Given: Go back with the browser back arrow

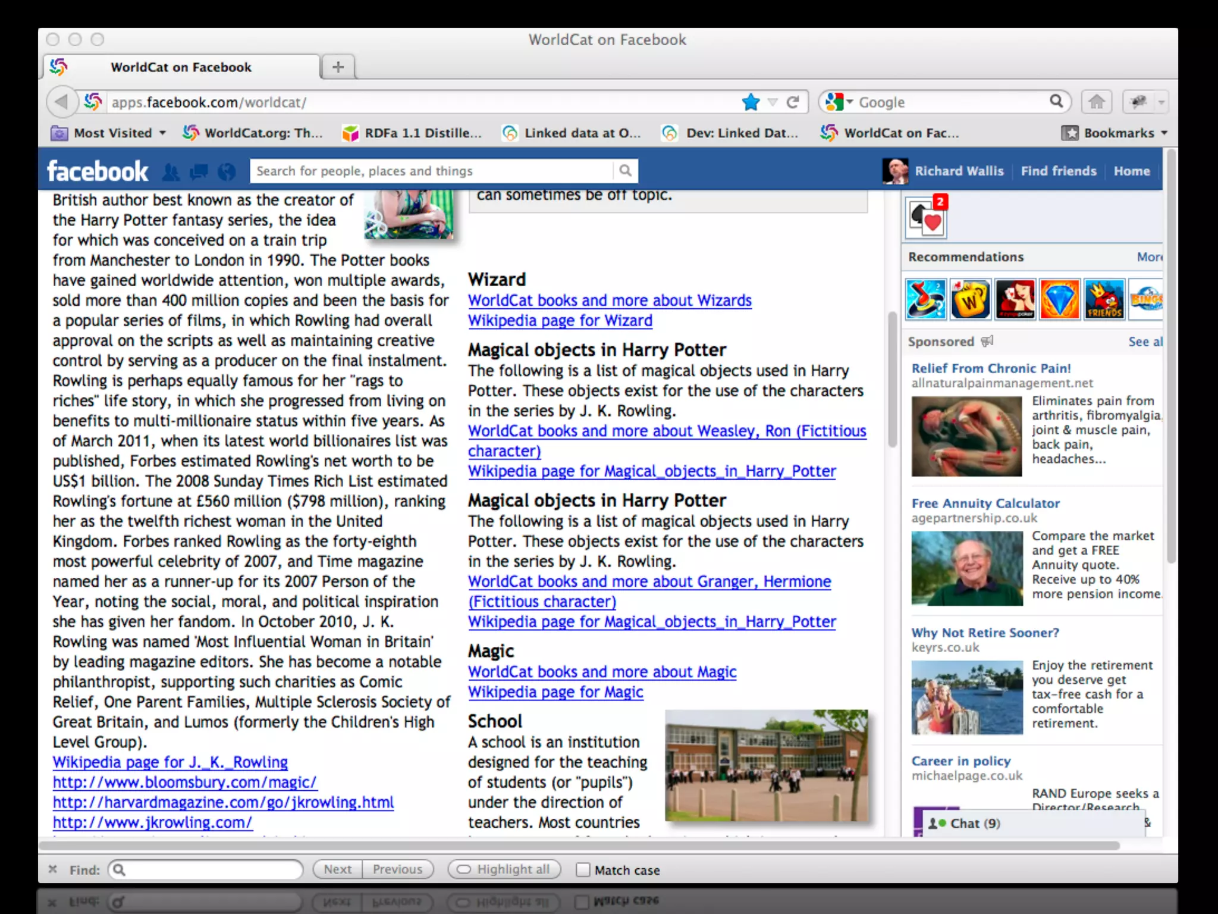Looking at the screenshot, I should click(x=61, y=102).
